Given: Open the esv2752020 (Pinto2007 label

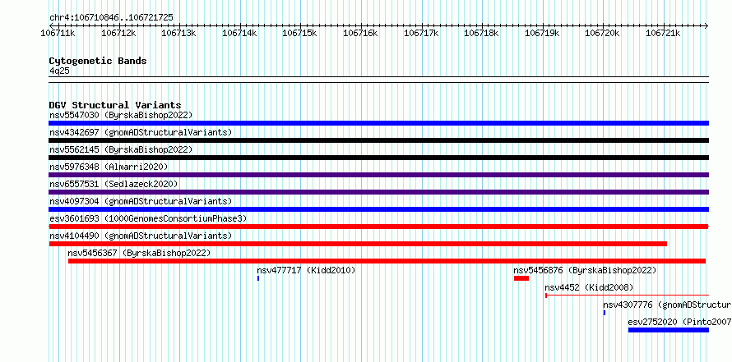Looking at the screenshot, I should (679, 322).
